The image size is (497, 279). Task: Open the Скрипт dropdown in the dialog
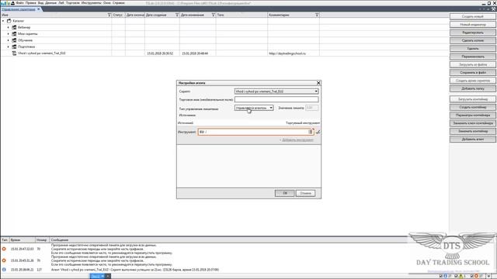276,91
